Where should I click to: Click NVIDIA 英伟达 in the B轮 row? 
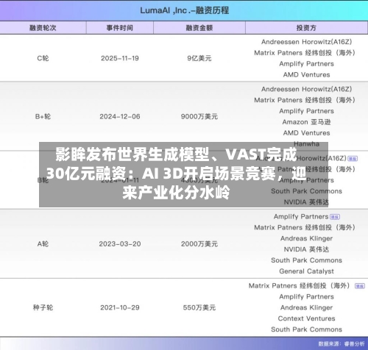[306, 202]
